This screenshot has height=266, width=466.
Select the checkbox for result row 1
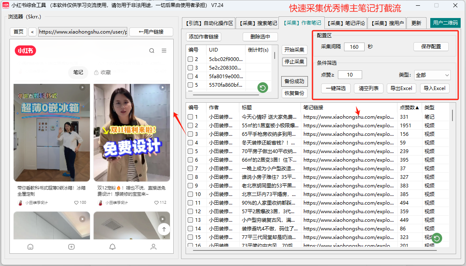(x=190, y=117)
